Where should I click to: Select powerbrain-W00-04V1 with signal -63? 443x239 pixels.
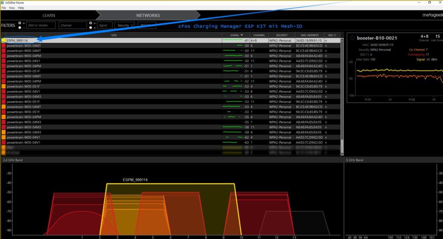[170, 142]
